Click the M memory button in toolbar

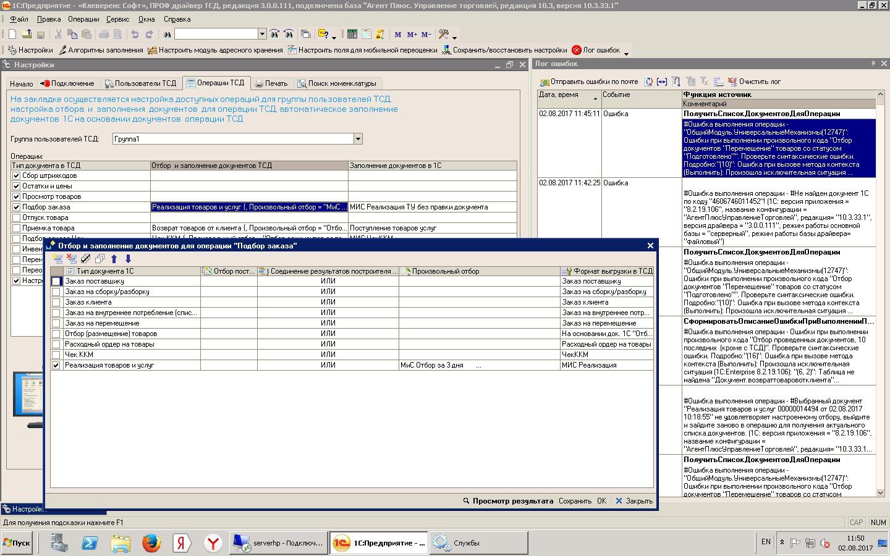[398, 35]
